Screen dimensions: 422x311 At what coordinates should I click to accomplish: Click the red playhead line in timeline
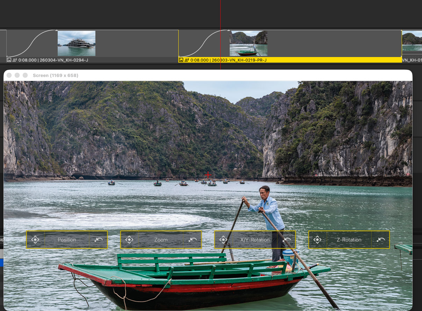[x=221, y=35]
